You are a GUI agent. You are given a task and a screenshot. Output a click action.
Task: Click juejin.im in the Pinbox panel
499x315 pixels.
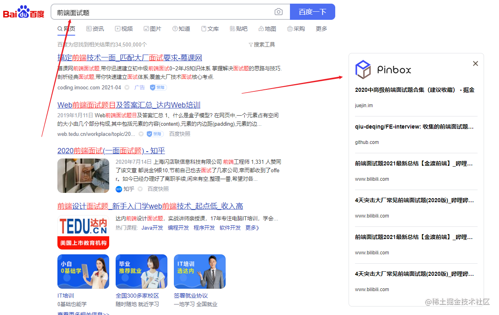click(x=364, y=106)
